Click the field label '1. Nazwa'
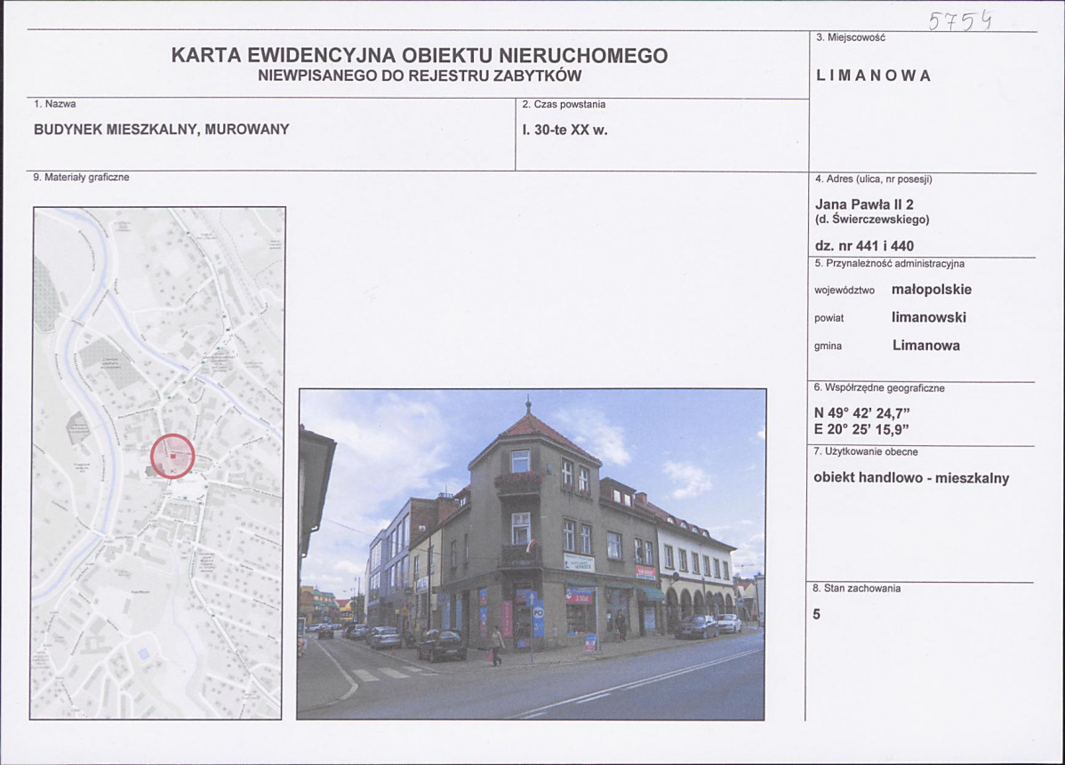The width and height of the screenshot is (1065, 765). point(54,104)
